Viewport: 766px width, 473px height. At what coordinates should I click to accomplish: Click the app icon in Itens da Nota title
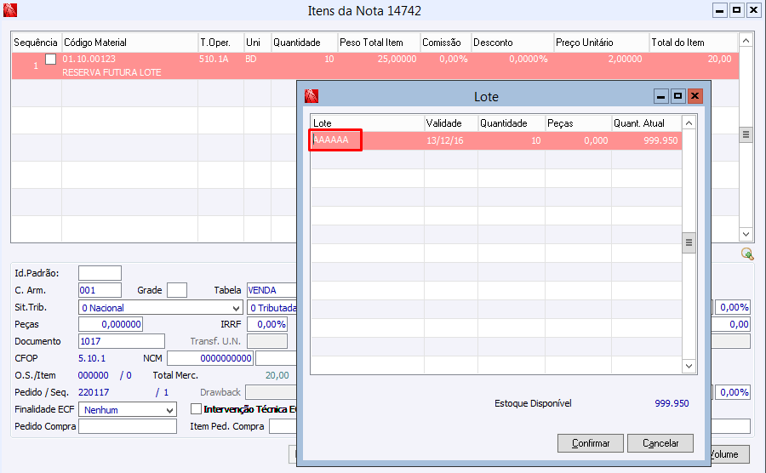pos(9,9)
